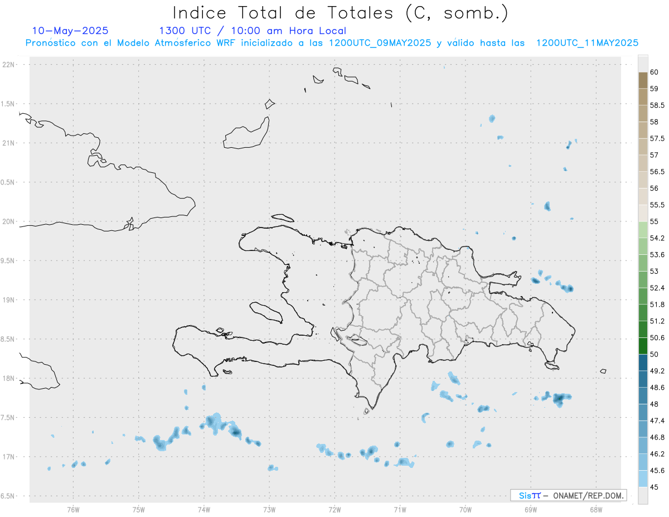Select the dark brown swatch between 59 and 60
This screenshot has width=669, height=517.
tap(643, 80)
